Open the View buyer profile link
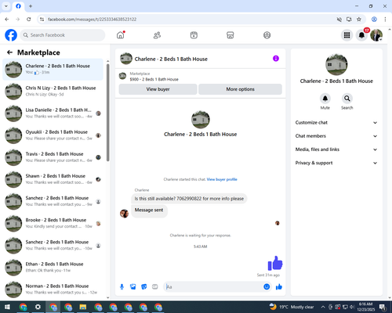 coord(222,179)
